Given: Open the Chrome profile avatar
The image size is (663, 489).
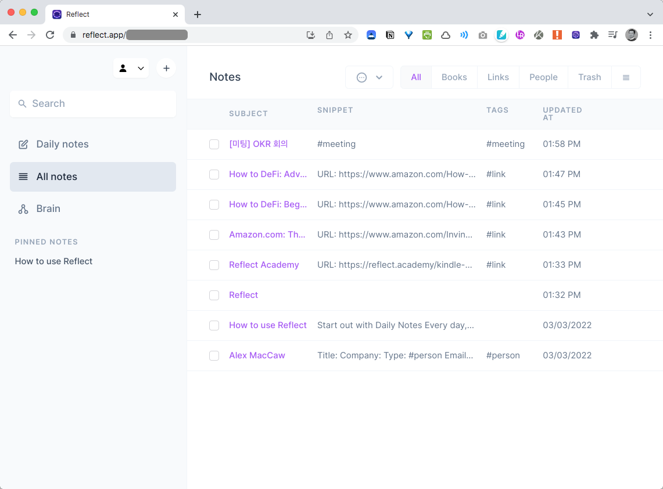Looking at the screenshot, I should tap(632, 35).
